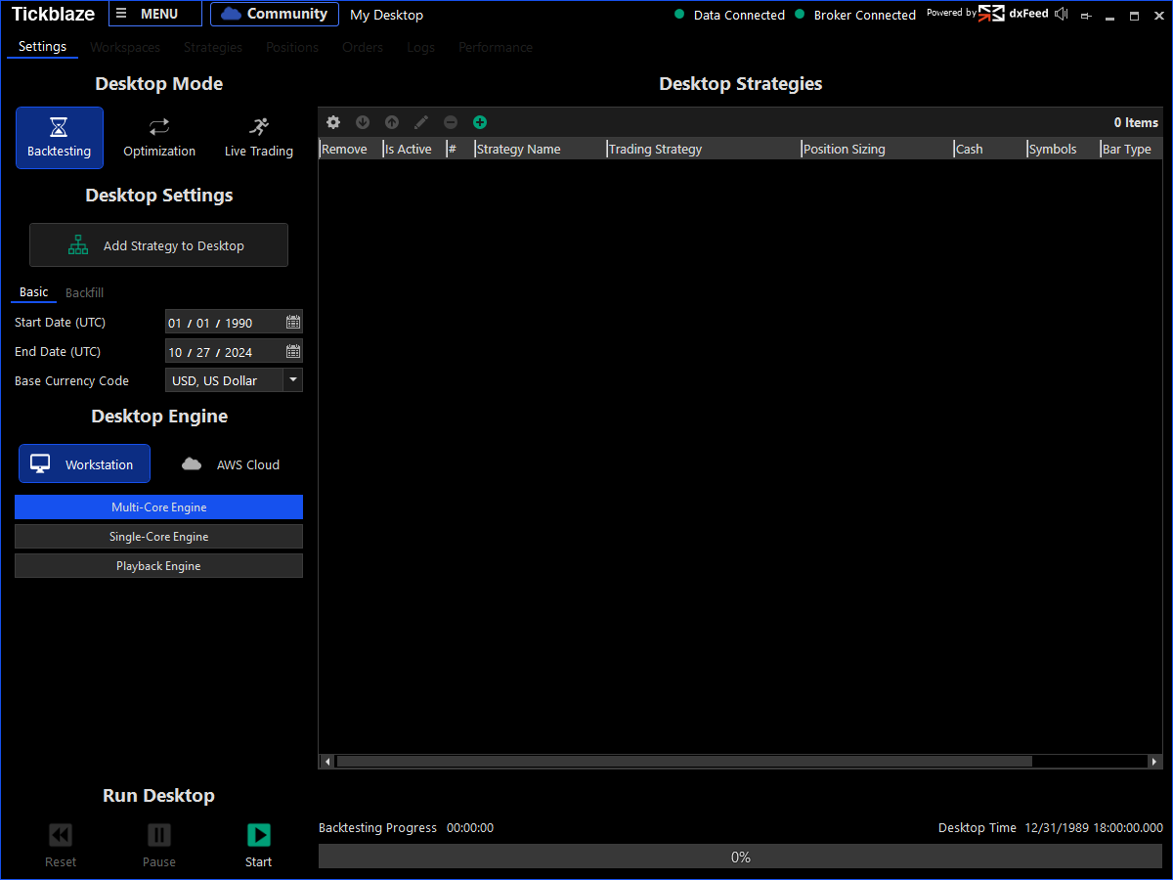Click the Symbols column header
Screen dimensions: 1173x880
pyautogui.click(x=1064, y=149)
